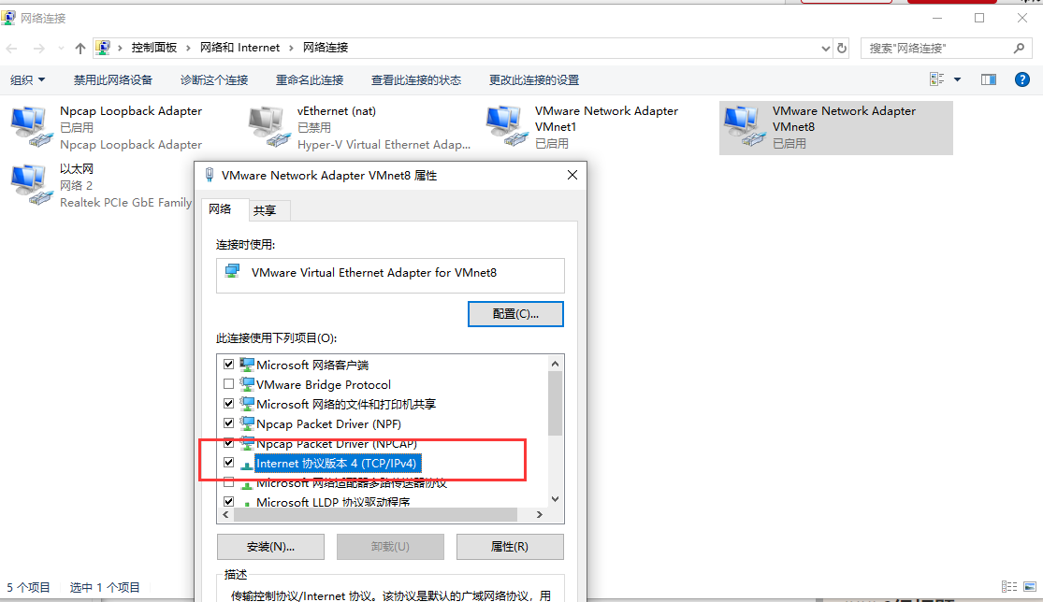Expand the view options dropdown arrow
The height and width of the screenshot is (602, 1043).
(x=957, y=79)
